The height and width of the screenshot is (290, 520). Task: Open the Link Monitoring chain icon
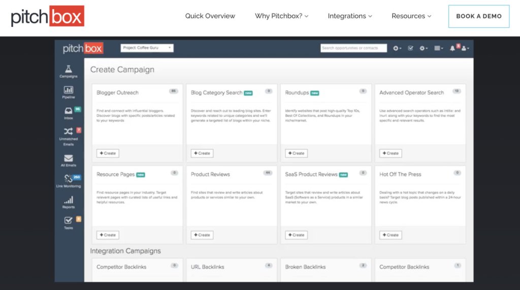tap(69, 179)
